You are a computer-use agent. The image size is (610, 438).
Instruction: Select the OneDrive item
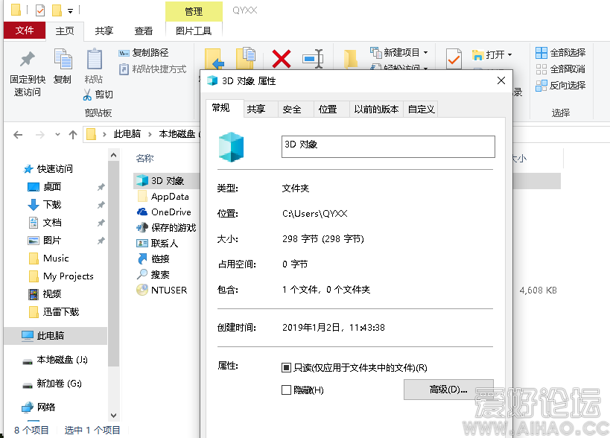coord(164,212)
